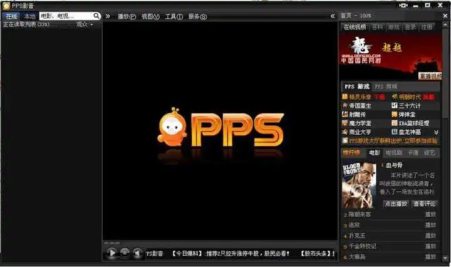This screenshot has height=267, width=451.
Task: Click the PPS游戏大厅新鲜出炉 notice link
Action: [393, 140]
